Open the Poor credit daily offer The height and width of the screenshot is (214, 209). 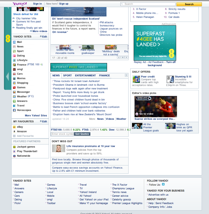click(148, 77)
